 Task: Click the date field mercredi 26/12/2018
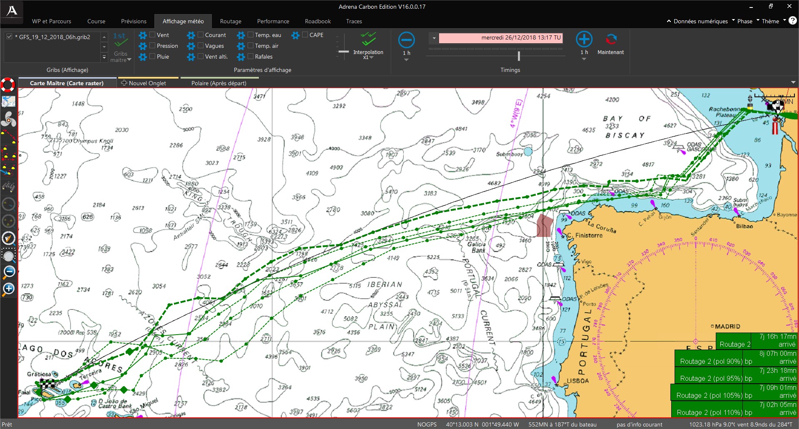click(x=501, y=38)
